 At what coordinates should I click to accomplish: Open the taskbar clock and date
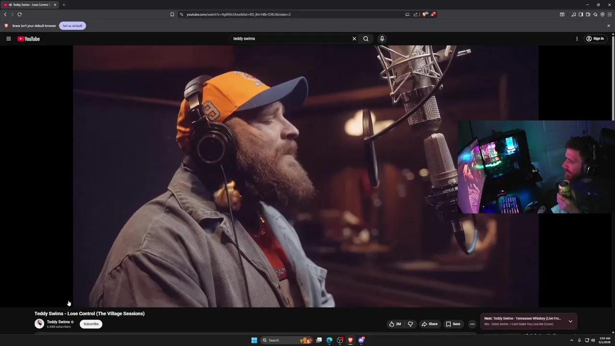pos(604,340)
